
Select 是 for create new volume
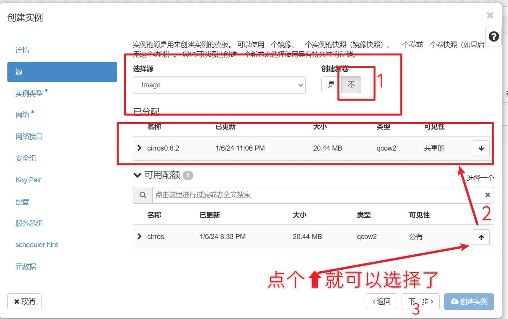(x=331, y=85)
